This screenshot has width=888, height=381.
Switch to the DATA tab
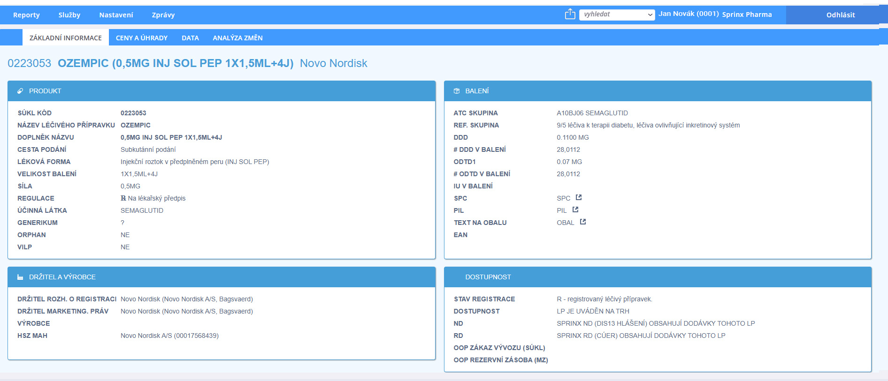click(190, 37)
